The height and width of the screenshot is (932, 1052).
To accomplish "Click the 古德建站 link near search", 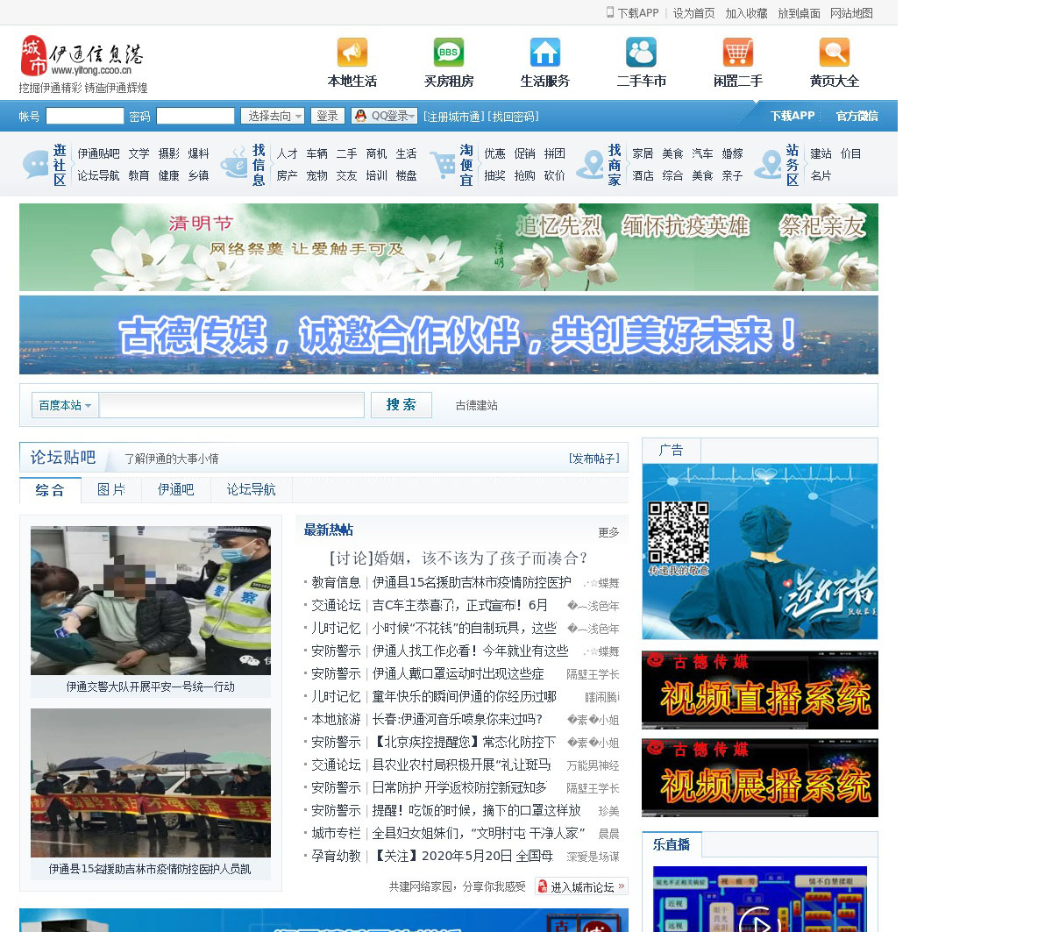I will click(x=477, y=405).
